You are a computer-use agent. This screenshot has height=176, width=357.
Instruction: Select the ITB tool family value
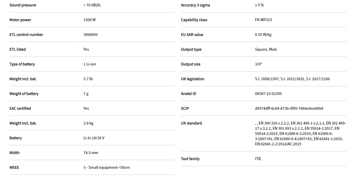coord(258,159)
